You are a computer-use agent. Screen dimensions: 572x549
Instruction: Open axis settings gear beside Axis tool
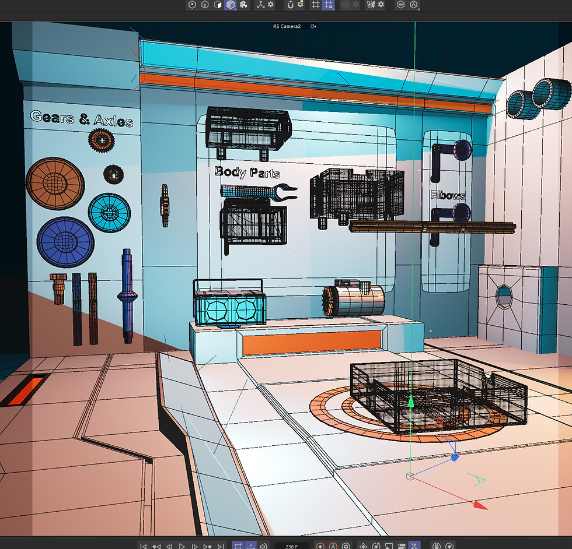pyautogui.click(x=271, y=5)
